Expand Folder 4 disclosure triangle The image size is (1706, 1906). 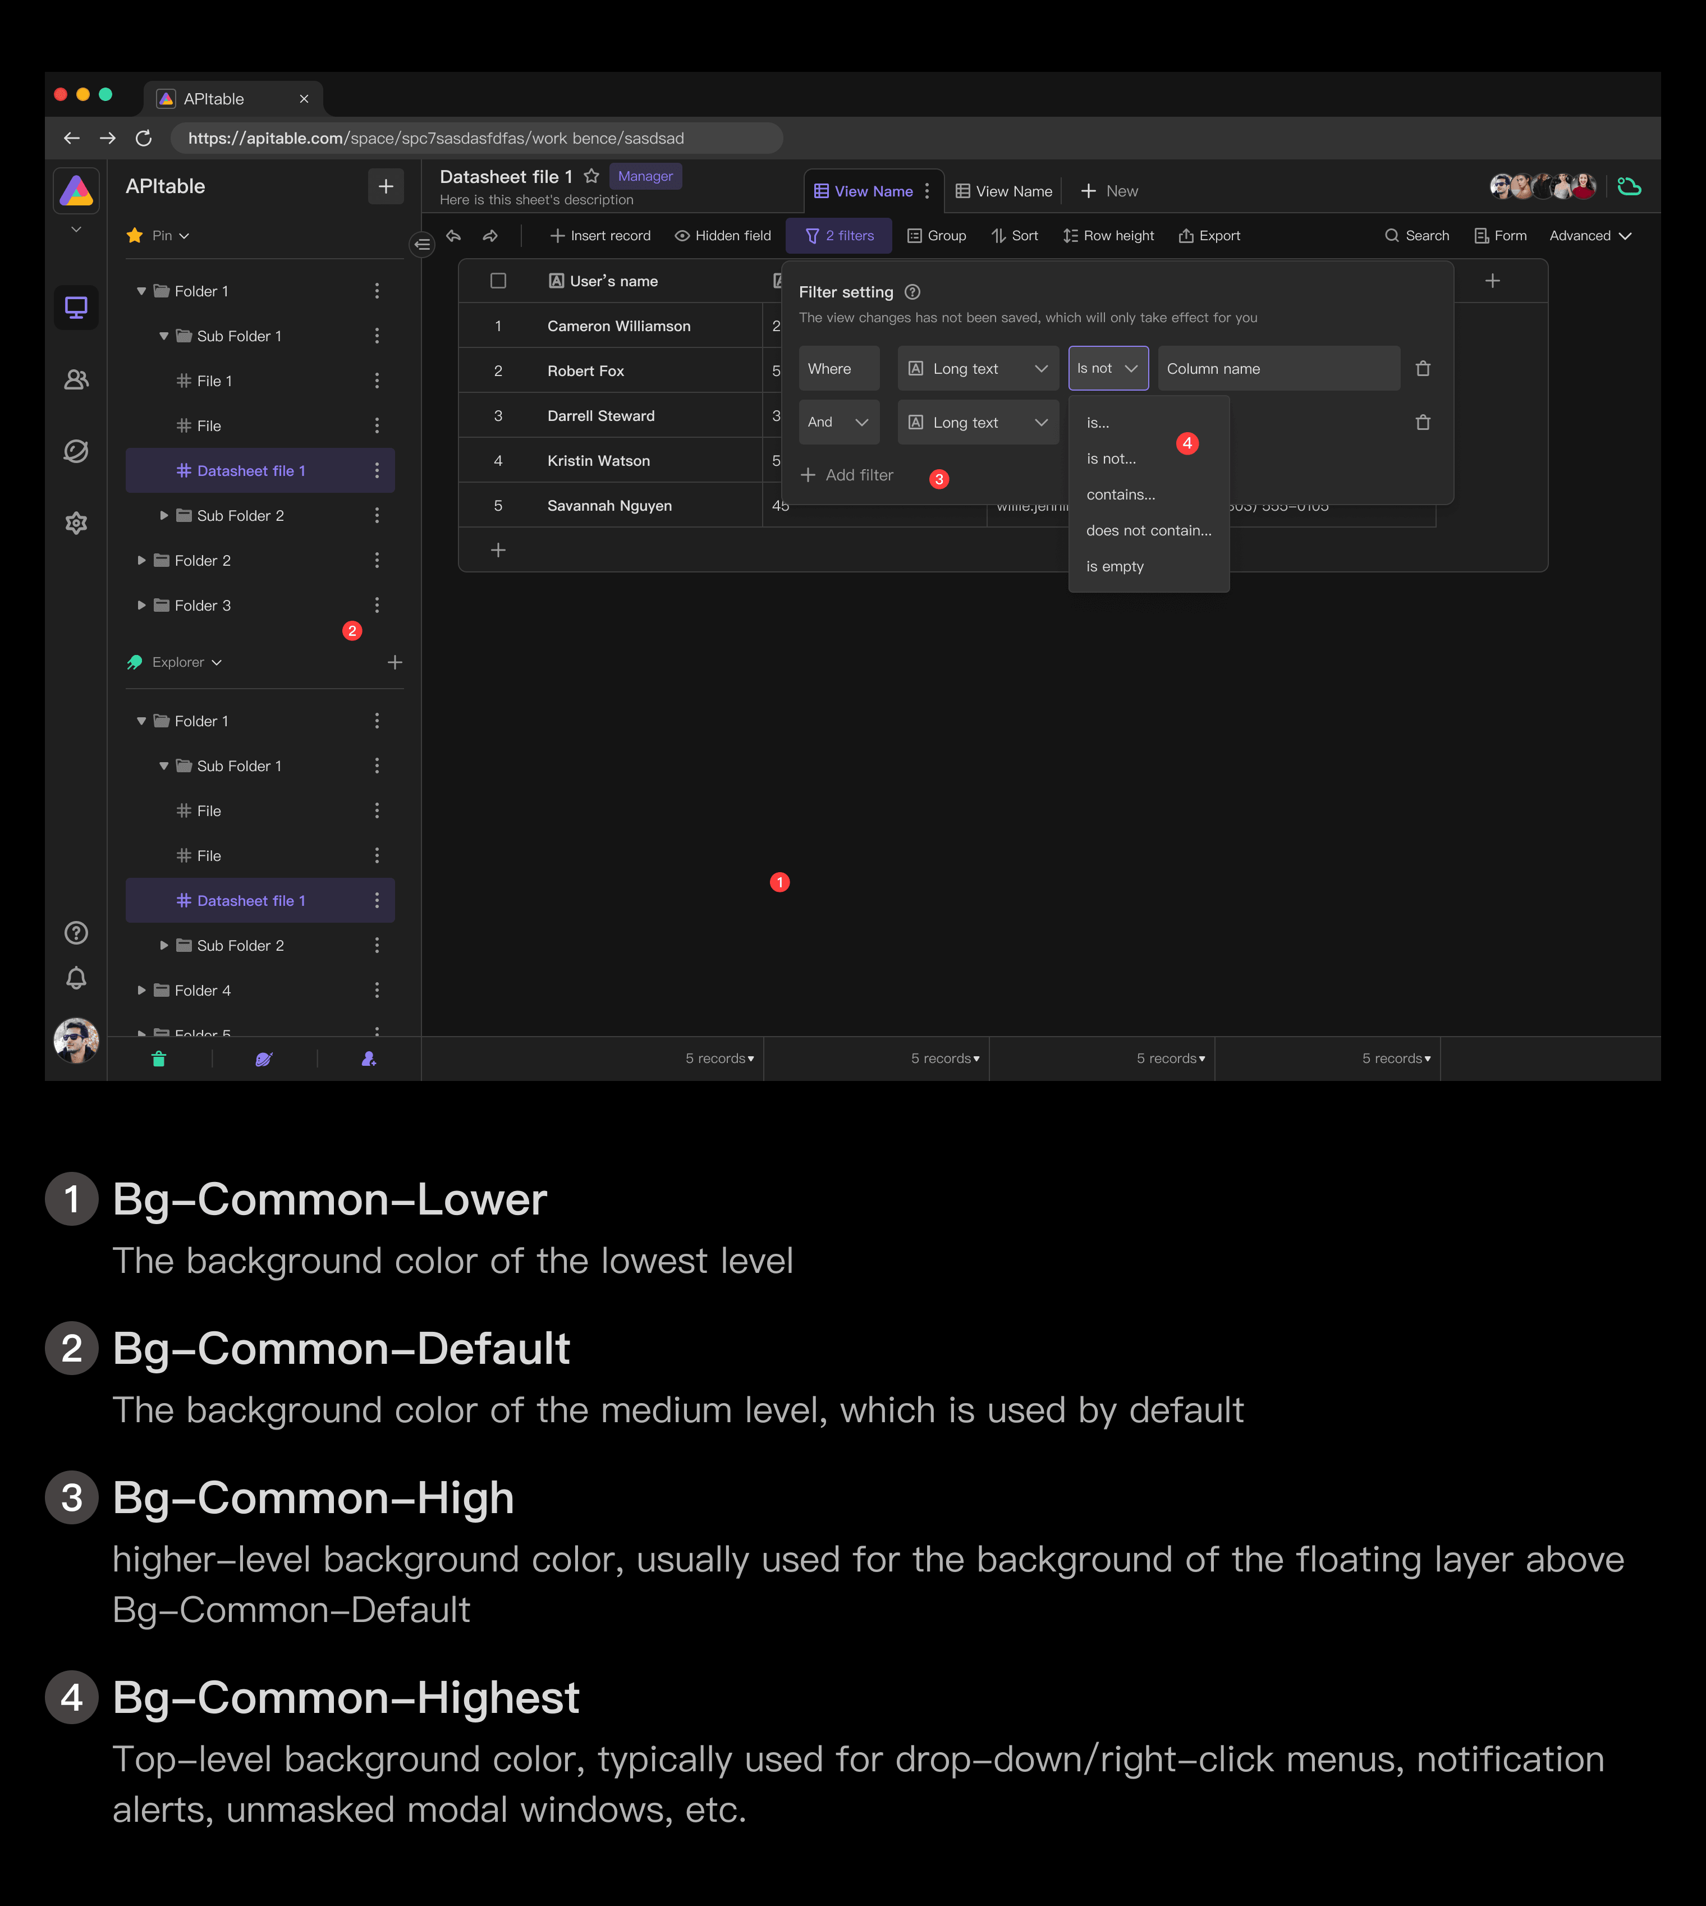tap(141, 991)
